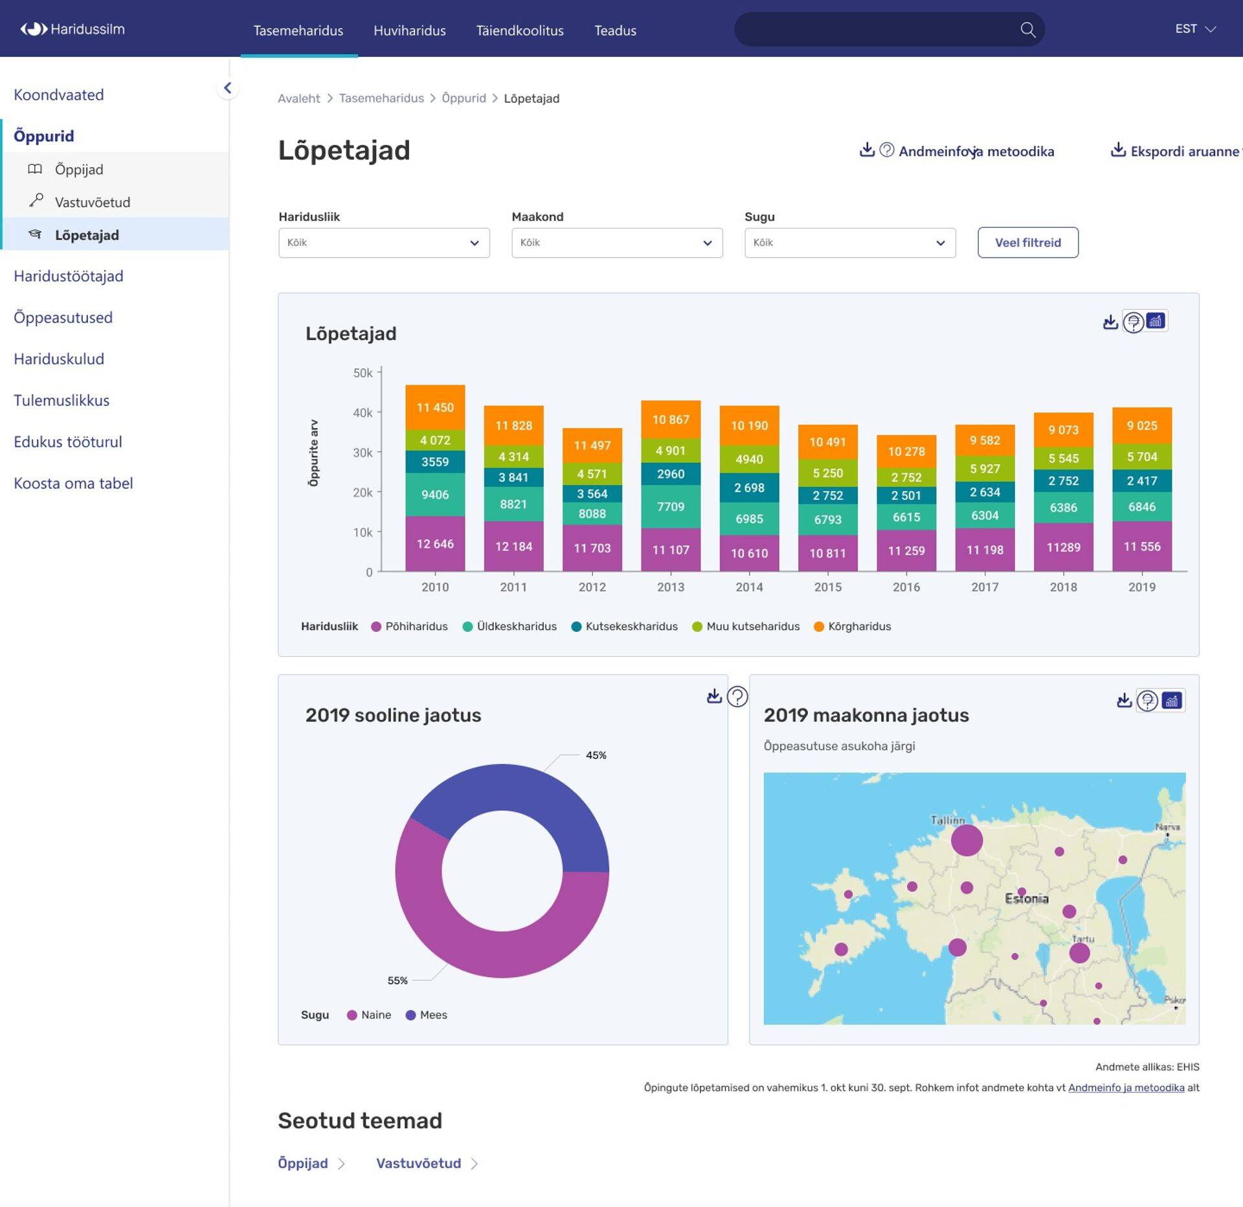Download the 2019 sooline jaotus chart

pyautogui.click(x=713, y=697)
